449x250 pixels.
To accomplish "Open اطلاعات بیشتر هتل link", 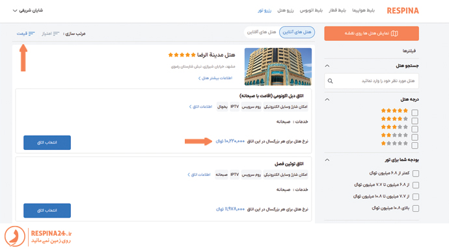I will (x=215, y=78).
